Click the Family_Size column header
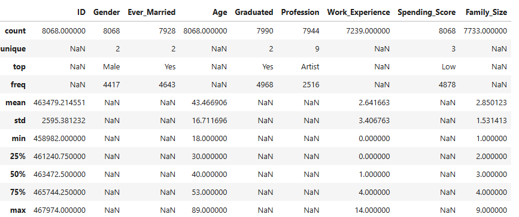The height and width of the screenshot is (217, 519). coord(486,13)
